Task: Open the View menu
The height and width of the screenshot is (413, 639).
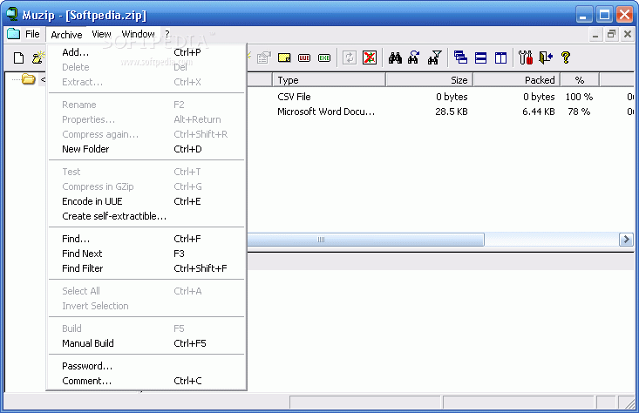Action: [101, 34]
